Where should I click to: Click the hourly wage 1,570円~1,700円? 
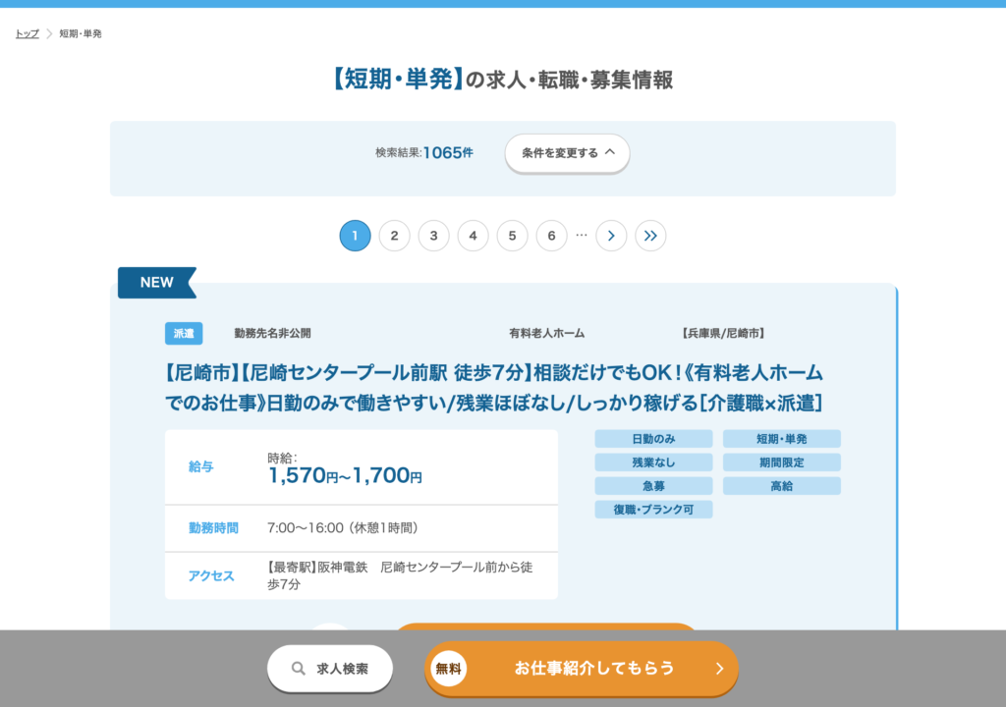click(345, 475)
